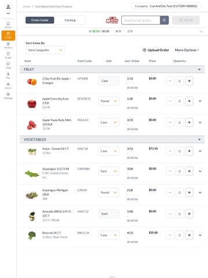Increase quantity of Asparagus 1/2 CS MI
208x278 pixels.
click(189, 171)
